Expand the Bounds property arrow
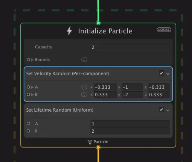This screenshot has height=162, width=192. 32,60
